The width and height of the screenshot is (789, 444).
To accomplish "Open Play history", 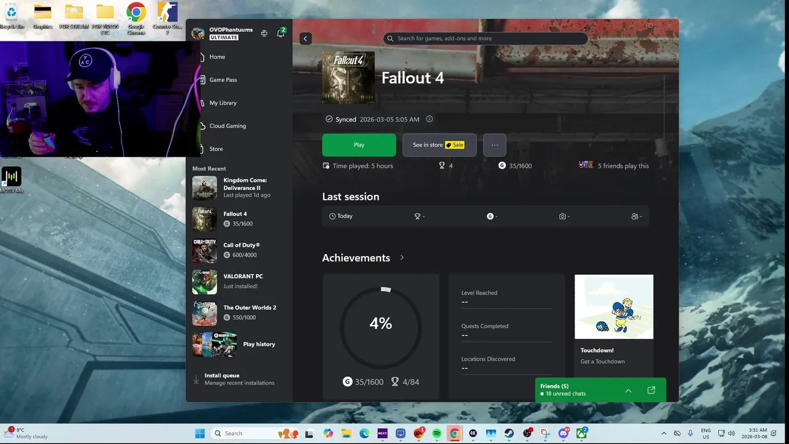I will click(239, 344).
